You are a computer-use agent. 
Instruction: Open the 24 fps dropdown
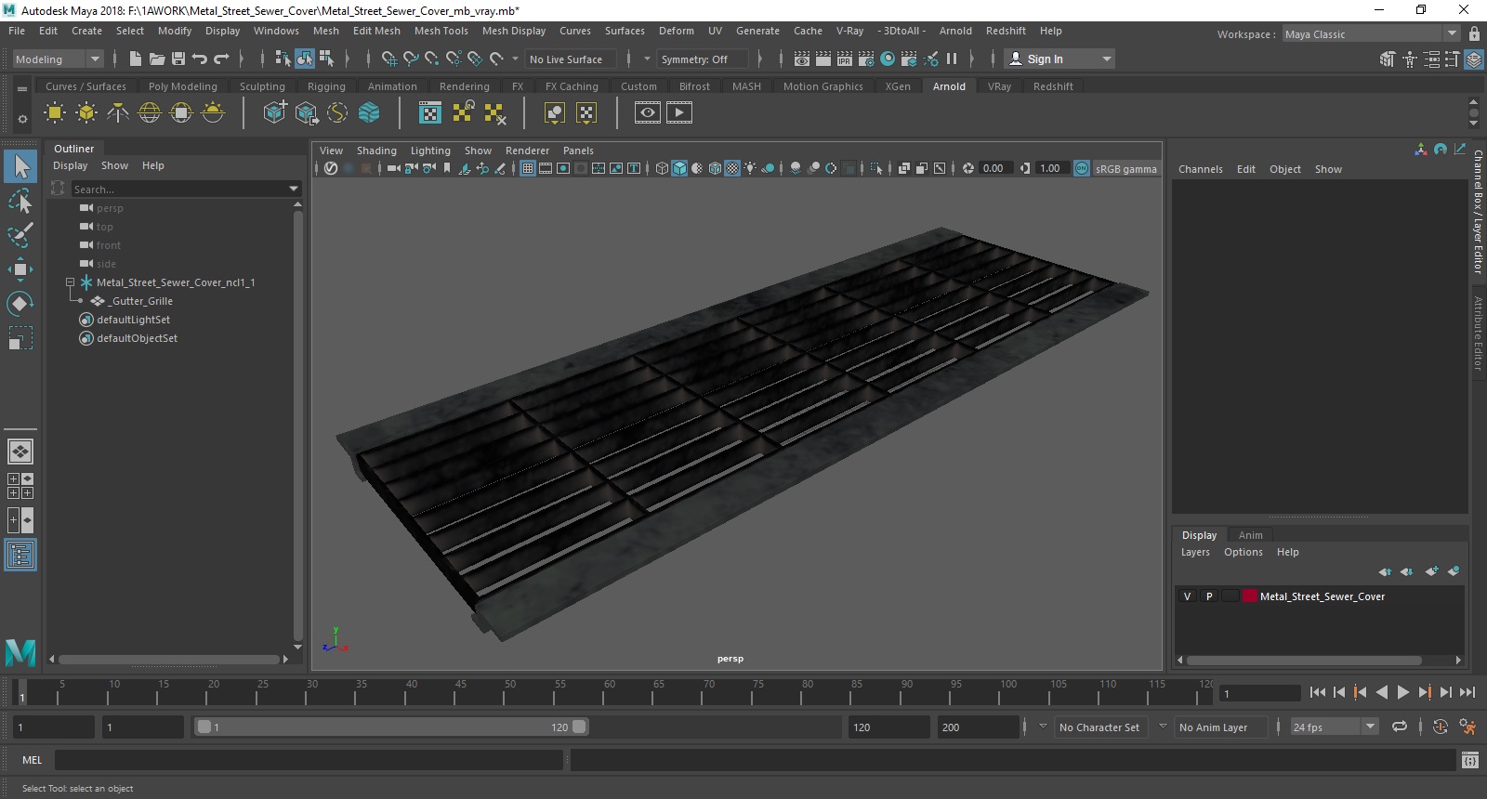click(1333, 727)
